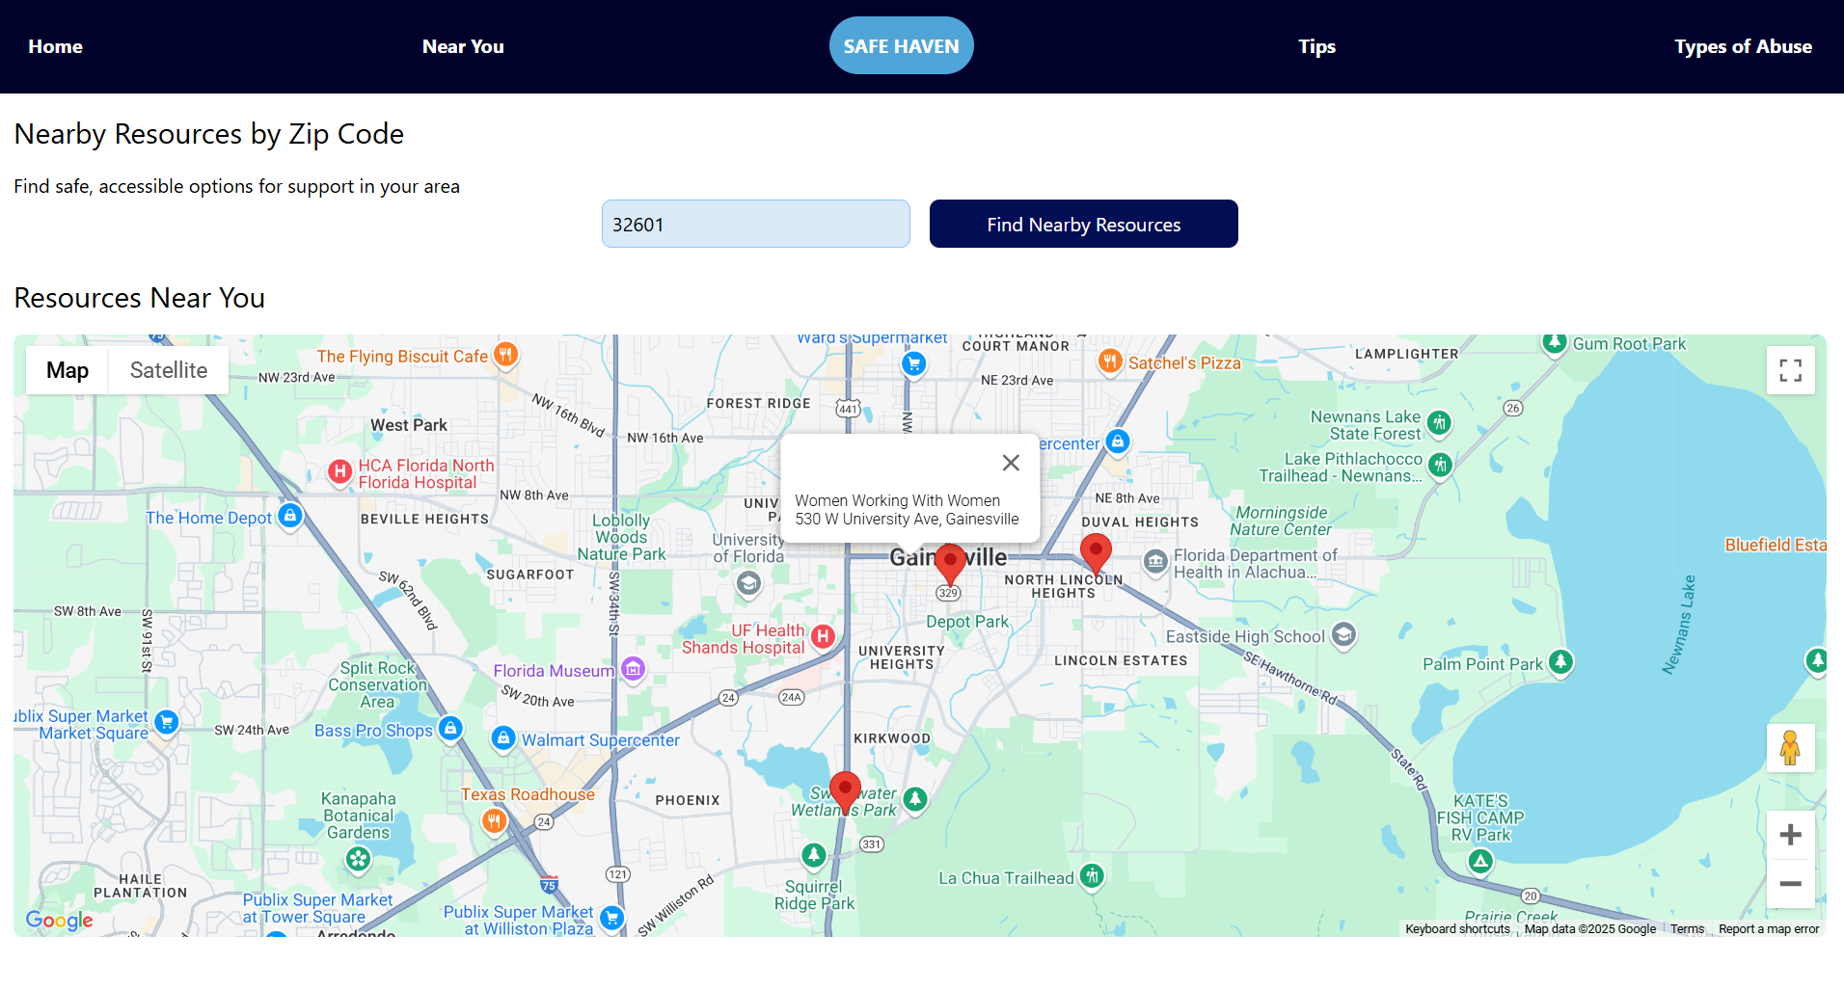The image size is (1844, 990).
Task: Click Eastside High School icon
Action: click(1343, 634)
